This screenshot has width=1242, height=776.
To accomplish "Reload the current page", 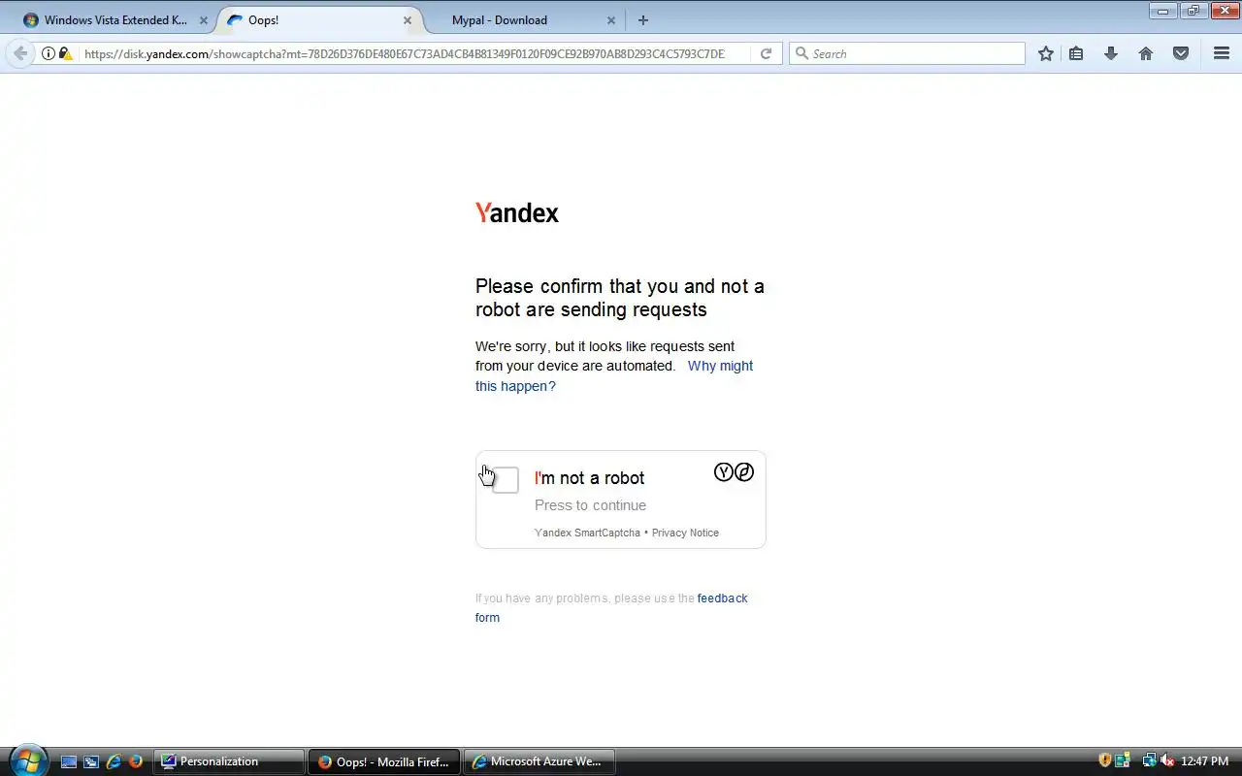I will [x=766, y=53].
